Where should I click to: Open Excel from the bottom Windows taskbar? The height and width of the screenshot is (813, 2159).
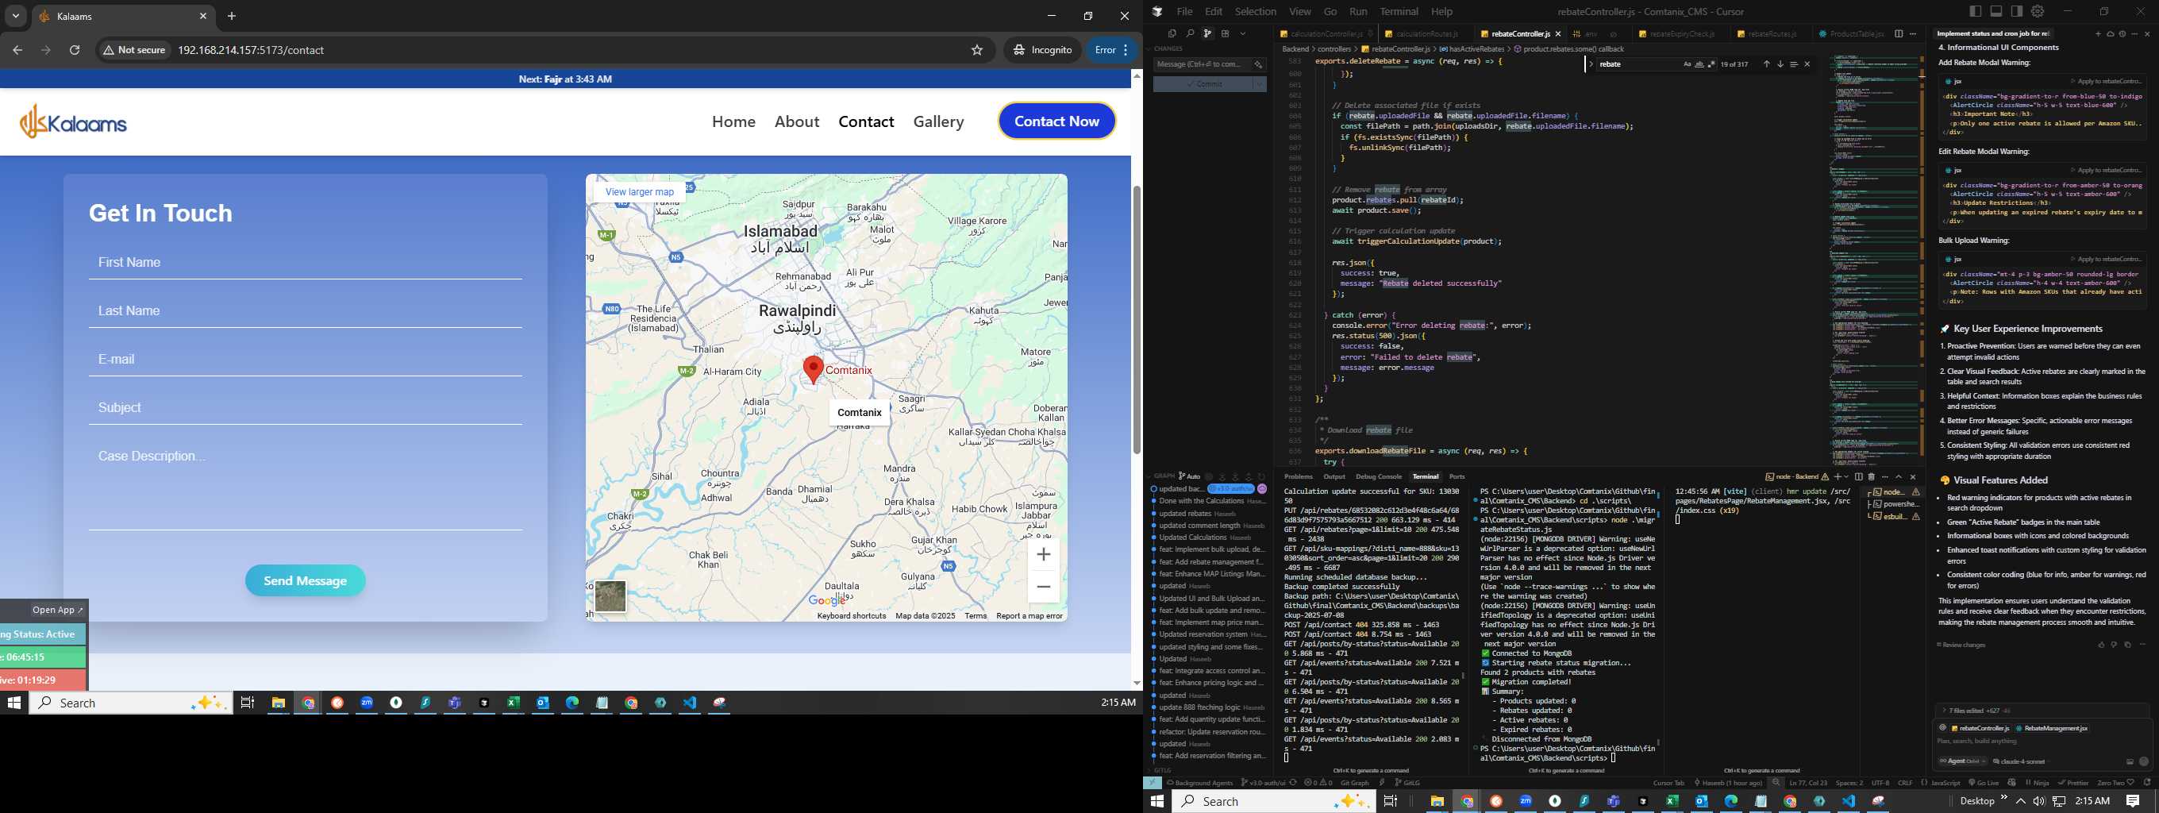coord(1672,801)
